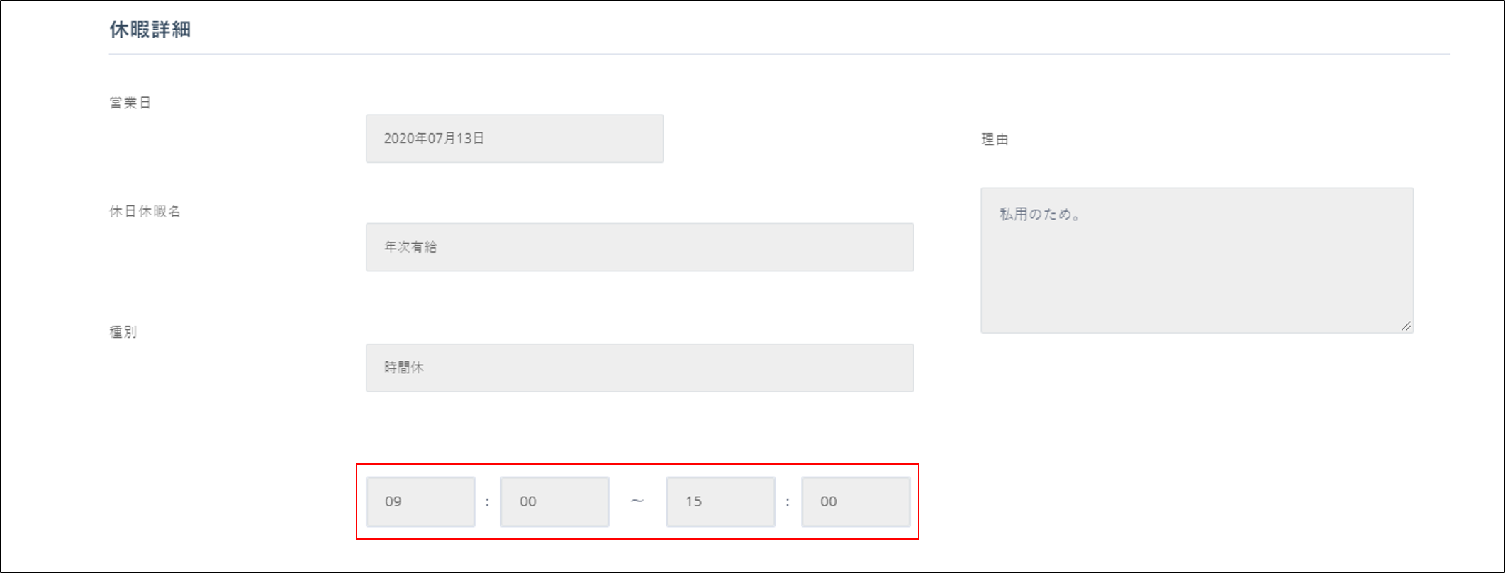
Task: Focus the empty lower part of 理由 textarea
Action: coord(1197,290)
